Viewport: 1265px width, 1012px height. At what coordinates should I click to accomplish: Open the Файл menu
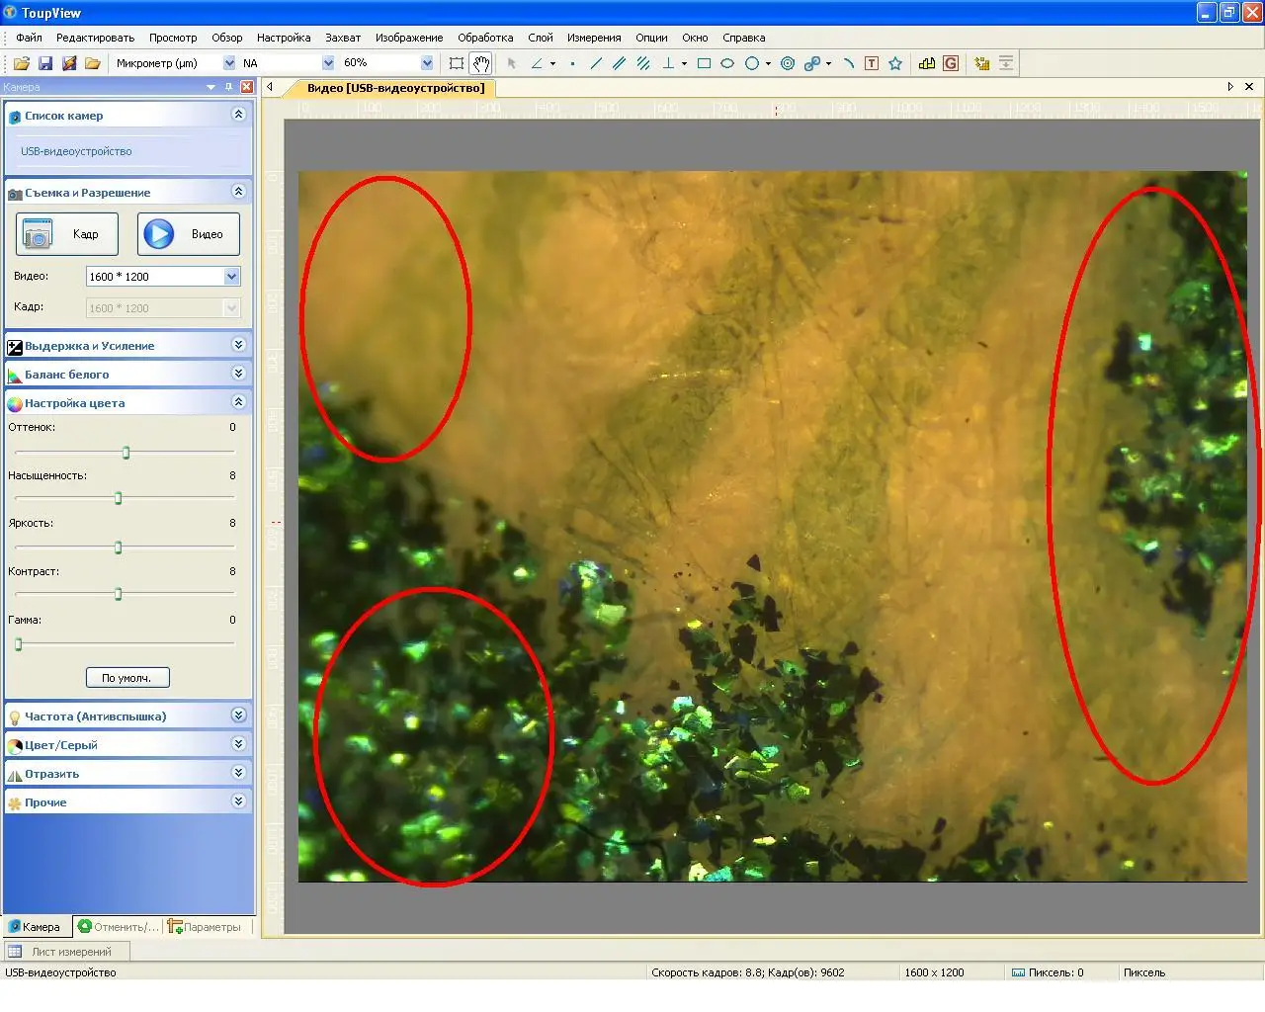(29, 38)
